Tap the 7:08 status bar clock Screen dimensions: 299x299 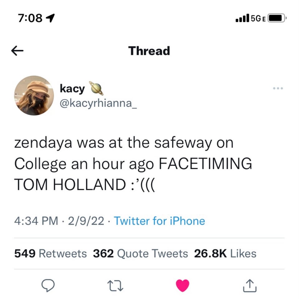click(x=30, y=18)
